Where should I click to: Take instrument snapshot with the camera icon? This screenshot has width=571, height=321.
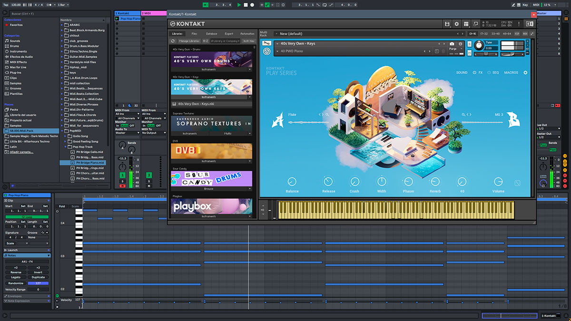(452, 44)
